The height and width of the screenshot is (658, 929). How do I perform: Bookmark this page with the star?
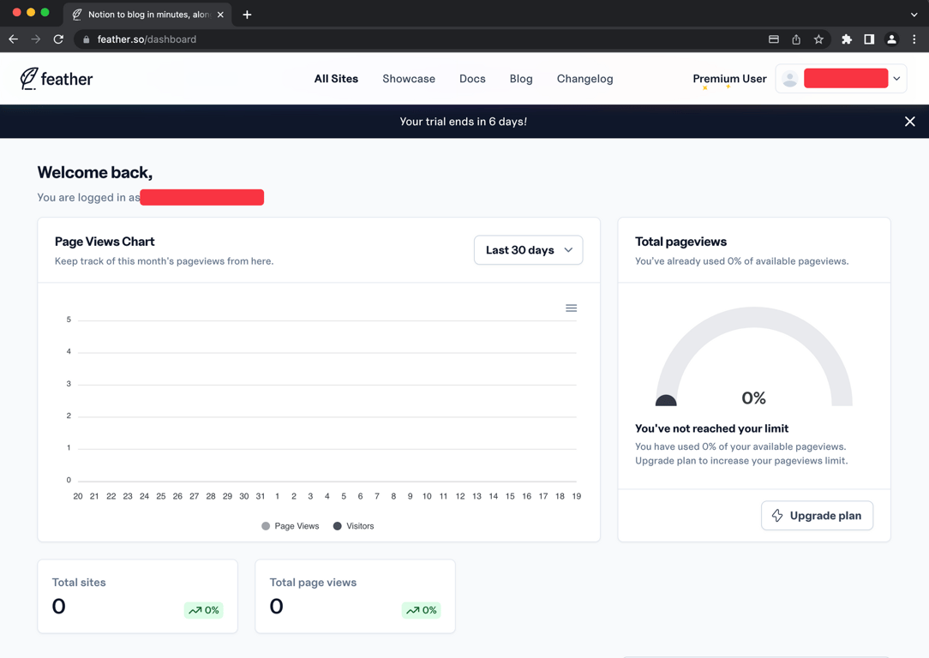[x=818, y=39]
